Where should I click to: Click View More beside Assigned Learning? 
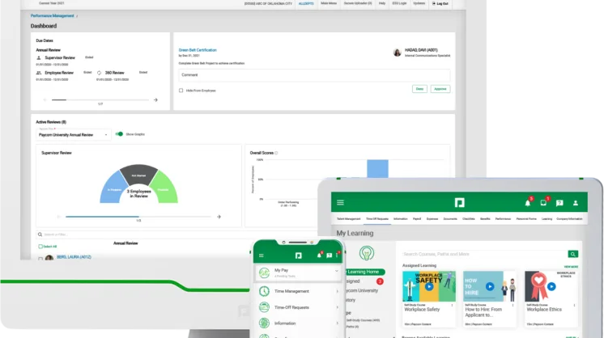(571, 267)
